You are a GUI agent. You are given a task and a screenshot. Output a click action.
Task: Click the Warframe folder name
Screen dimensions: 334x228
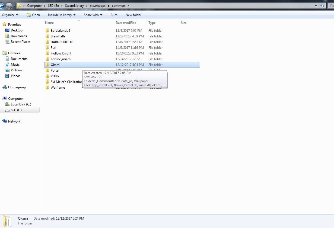point(58,88)
